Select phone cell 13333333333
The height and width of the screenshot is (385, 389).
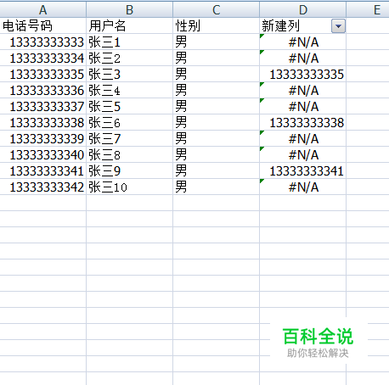click(x=43, y=42)
